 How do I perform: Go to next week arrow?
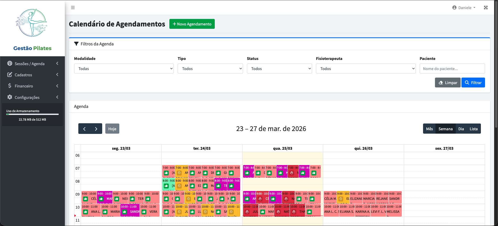point(96,129)
